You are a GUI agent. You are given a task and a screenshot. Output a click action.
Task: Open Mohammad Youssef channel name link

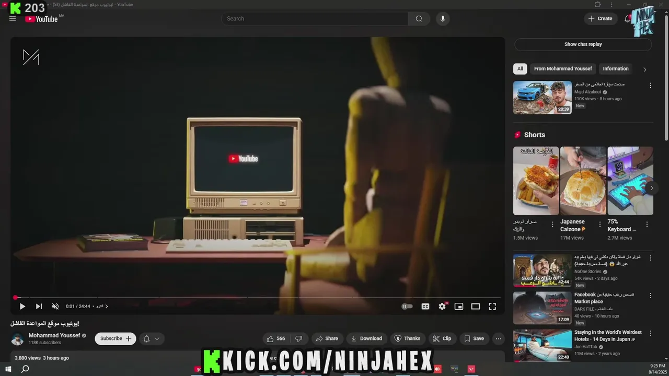(x=54, y=335)
